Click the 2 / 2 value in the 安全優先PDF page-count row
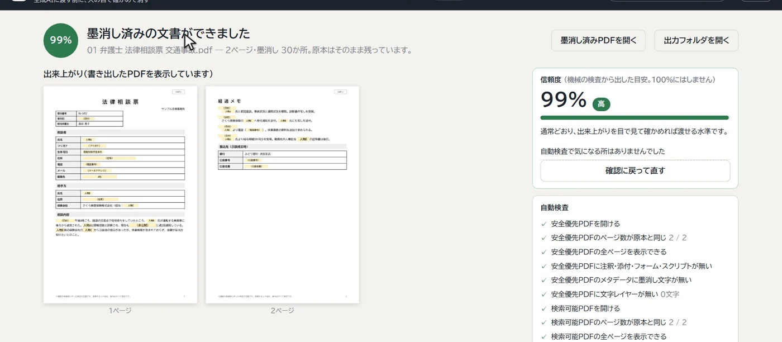The image size is (782, 342). point(678,237)
